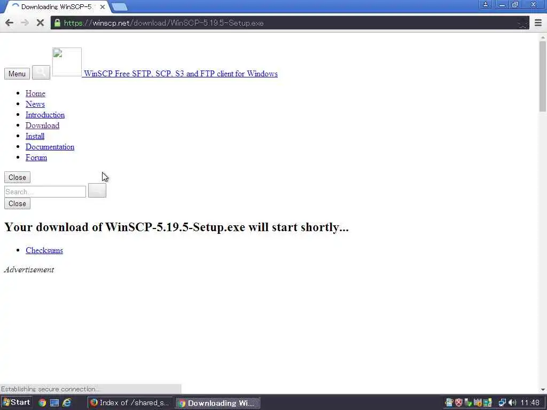
Task: Click the greyed-out forward arrow
Action: (x=25, y=23)
